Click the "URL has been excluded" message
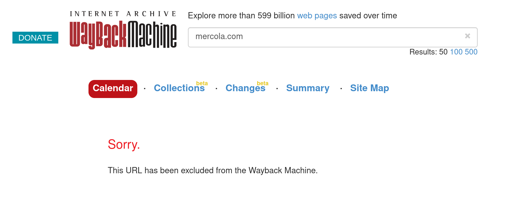Screen dimensions: 512x199 (212, 171)
